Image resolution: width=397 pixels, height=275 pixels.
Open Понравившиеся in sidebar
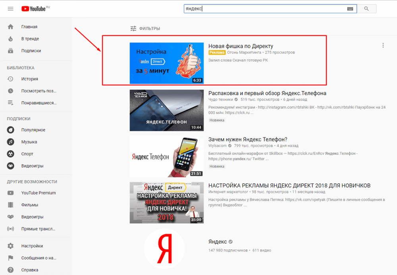point(39,103)
